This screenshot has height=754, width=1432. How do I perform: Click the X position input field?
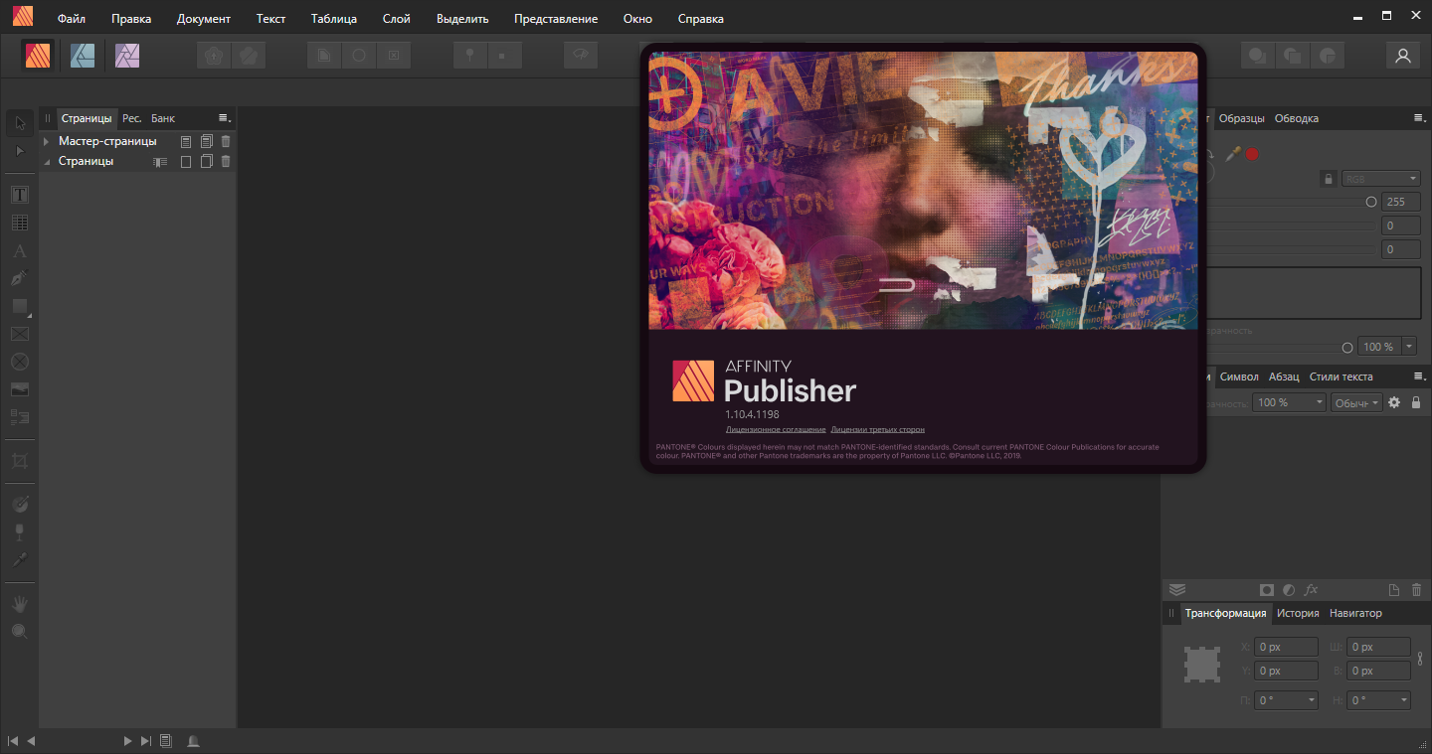(x=1286, y=647)
